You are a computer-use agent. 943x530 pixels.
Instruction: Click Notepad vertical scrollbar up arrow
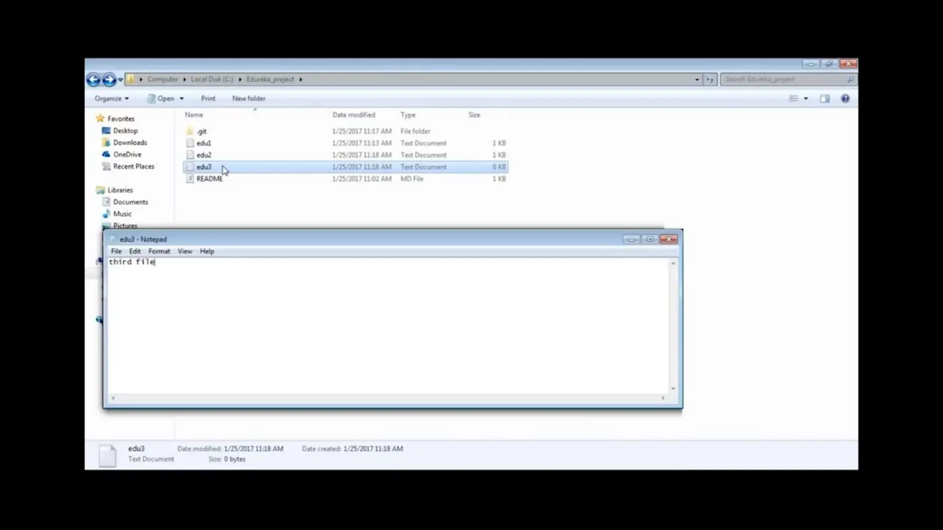coord(673,263)
